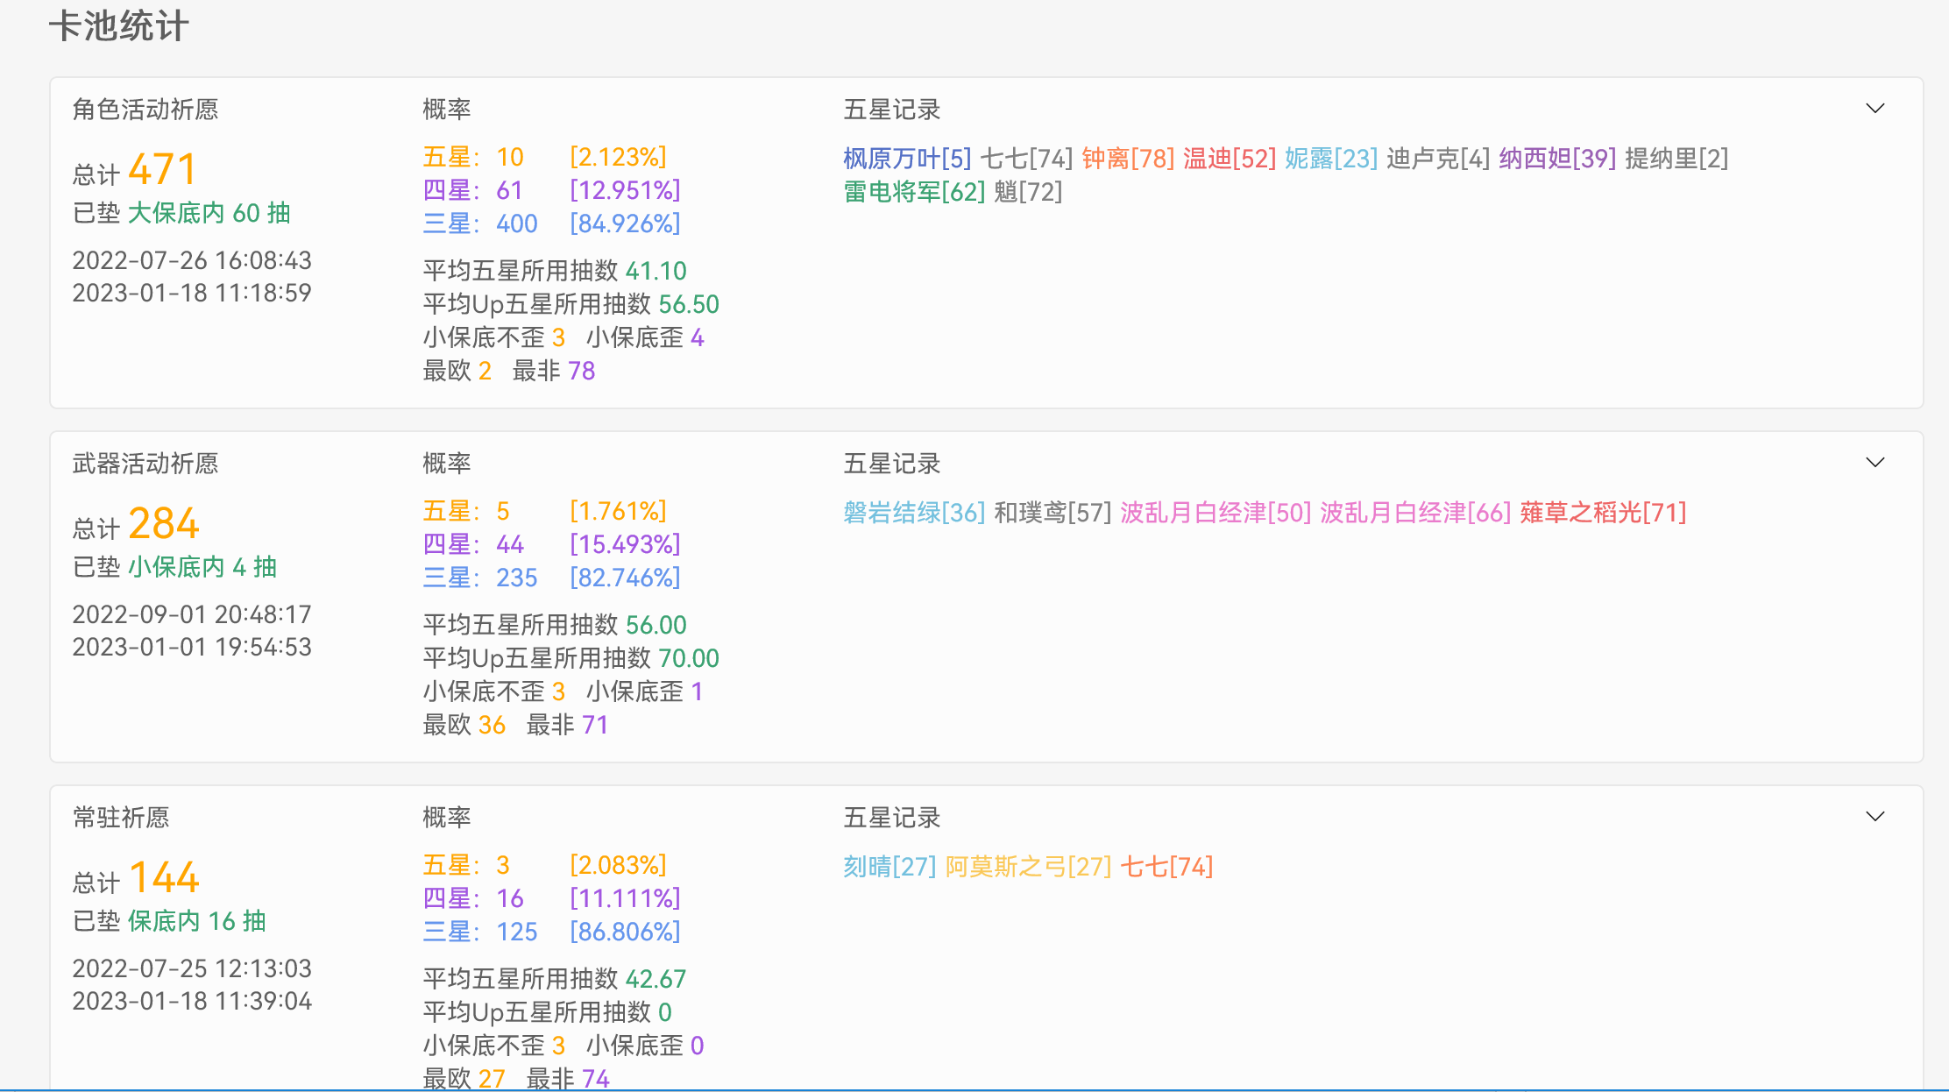The height and width of the screenshot is (1092, 1949).
Task: Select 雷电将军[62] in the five-star list
Action: click(x=914, y=192)
